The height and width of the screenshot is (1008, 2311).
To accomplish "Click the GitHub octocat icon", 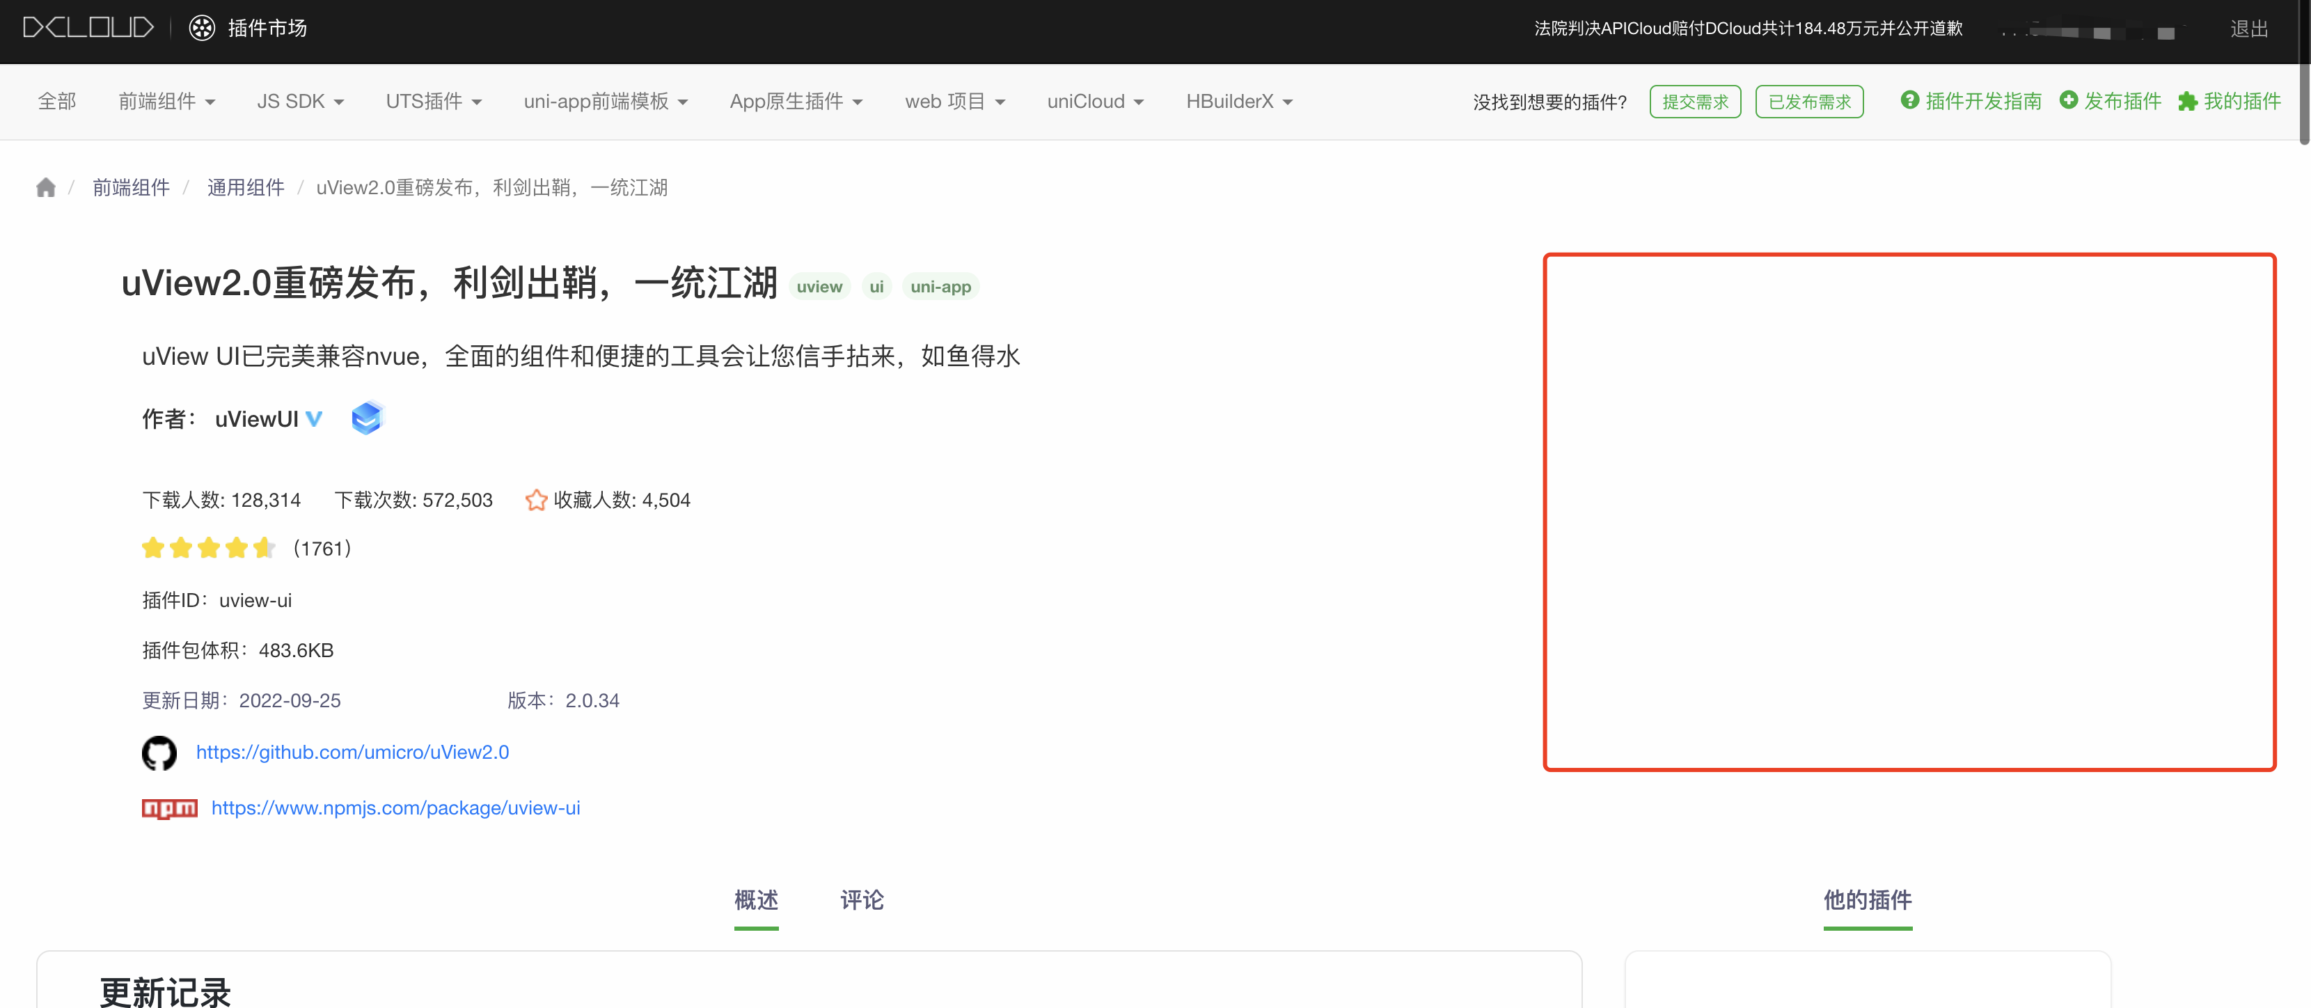I will point(159,753).
